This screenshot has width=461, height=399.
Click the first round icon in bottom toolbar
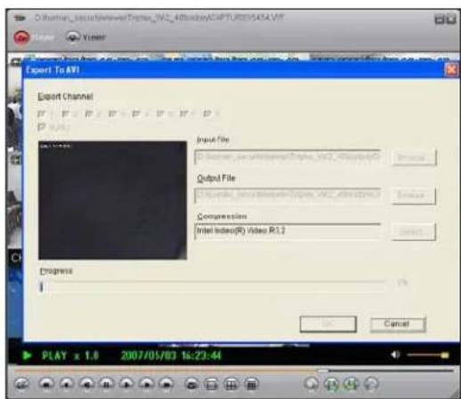click(x=21, y=384)
